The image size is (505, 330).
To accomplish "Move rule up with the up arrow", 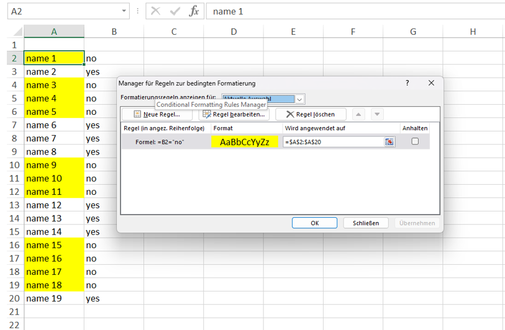I will (x=358, y=115).
